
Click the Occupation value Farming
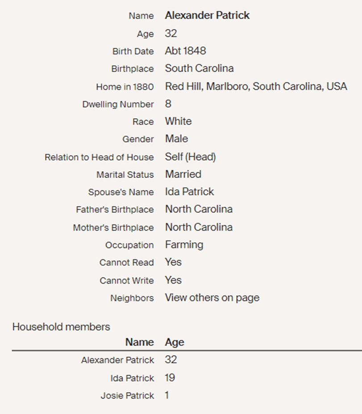(x=184, y=244)
